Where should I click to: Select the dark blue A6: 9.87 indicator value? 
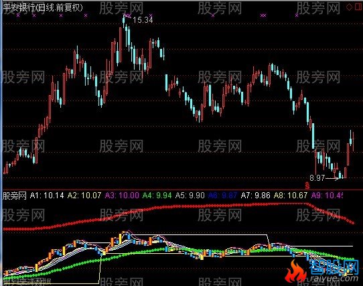pyautogui.click(x=223, y=196)
